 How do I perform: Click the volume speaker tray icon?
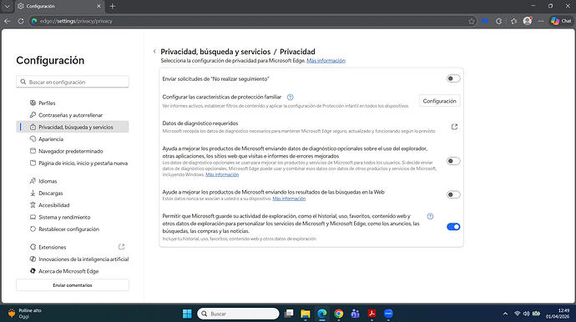click(x=526, y=314)
